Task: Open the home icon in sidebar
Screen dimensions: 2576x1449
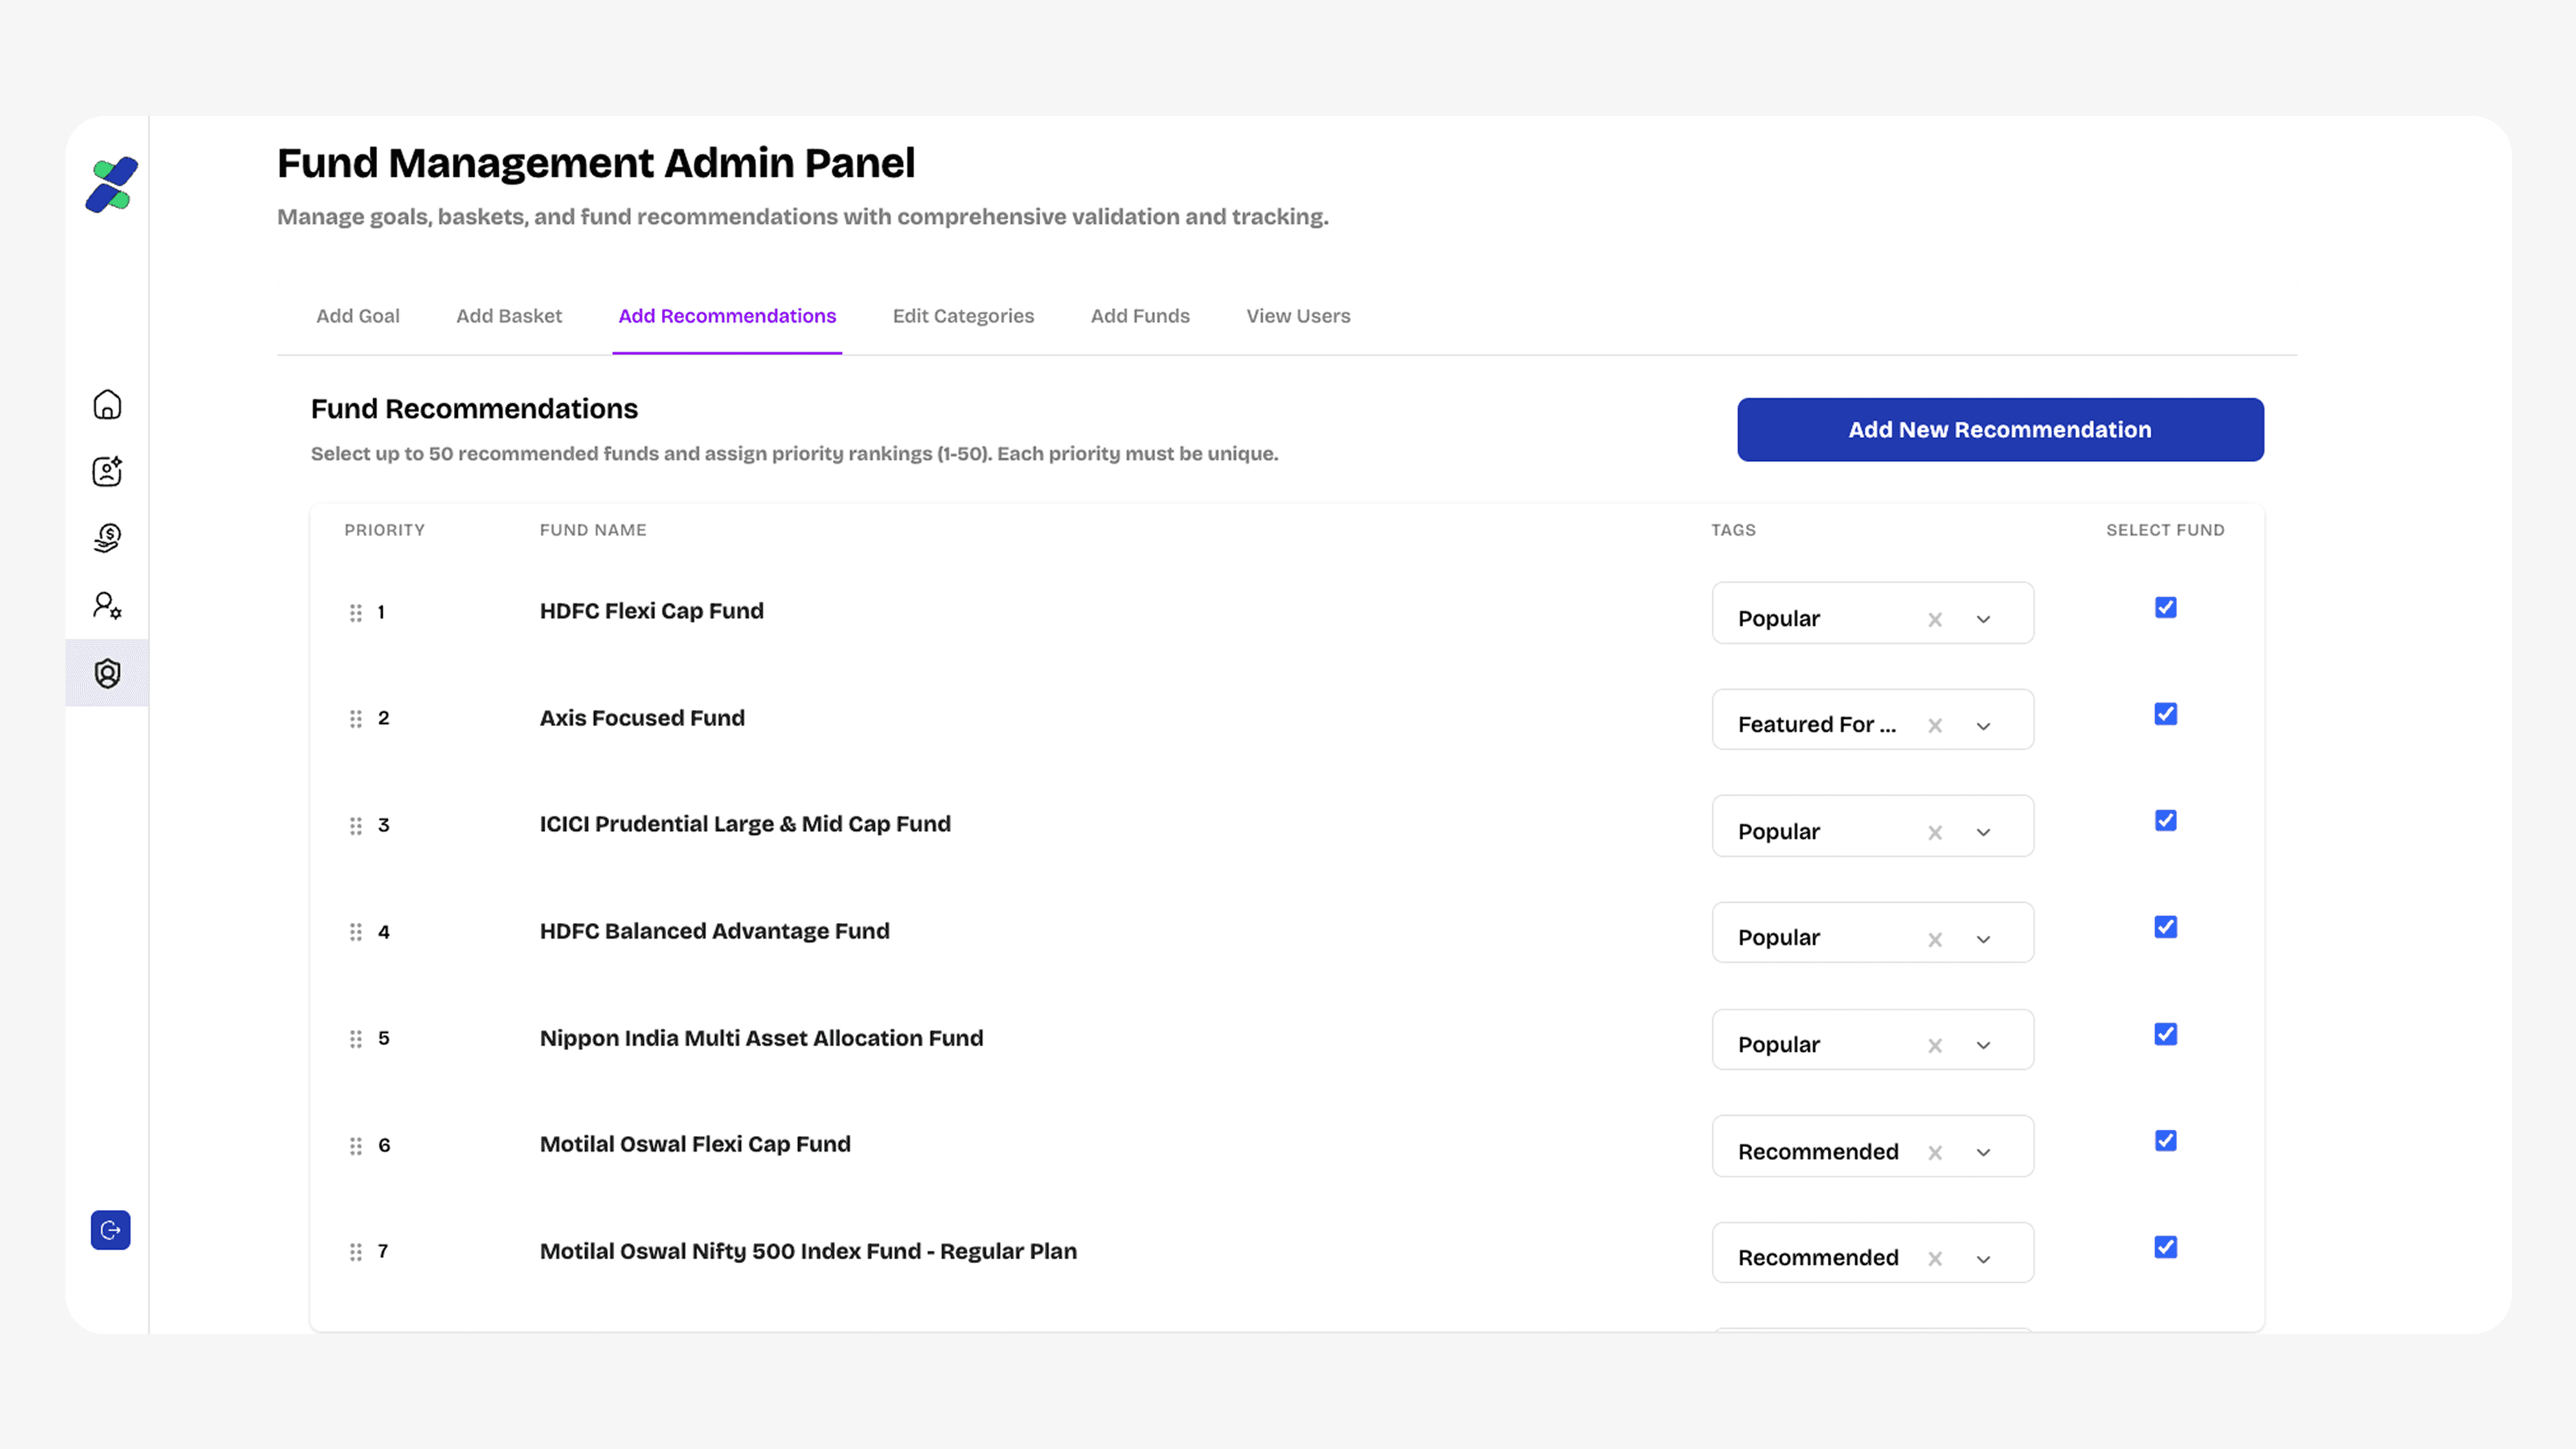Action: click(x=107, y=405)
